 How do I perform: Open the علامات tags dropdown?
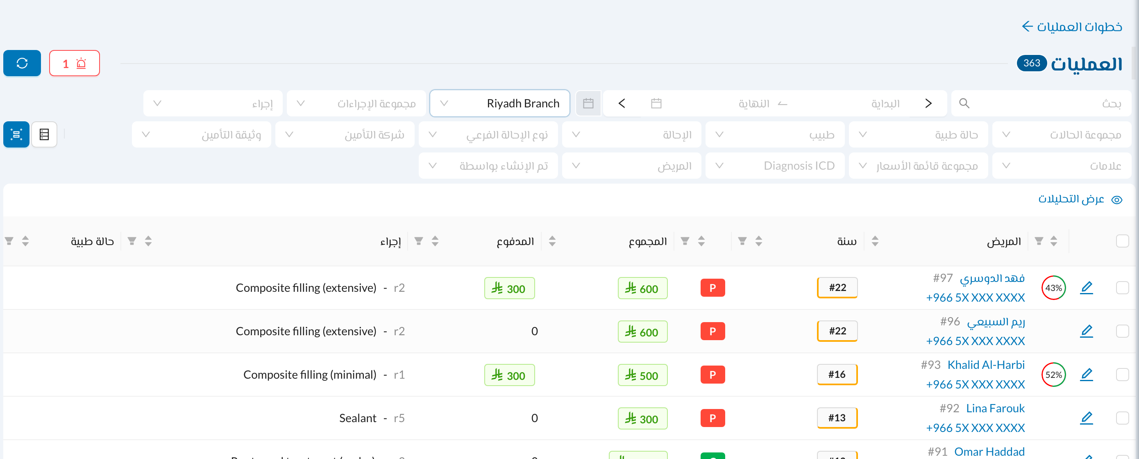click(x=1062, y=166)
